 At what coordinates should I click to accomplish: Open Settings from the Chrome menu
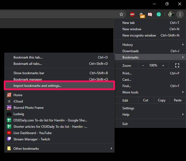[150, 108]
